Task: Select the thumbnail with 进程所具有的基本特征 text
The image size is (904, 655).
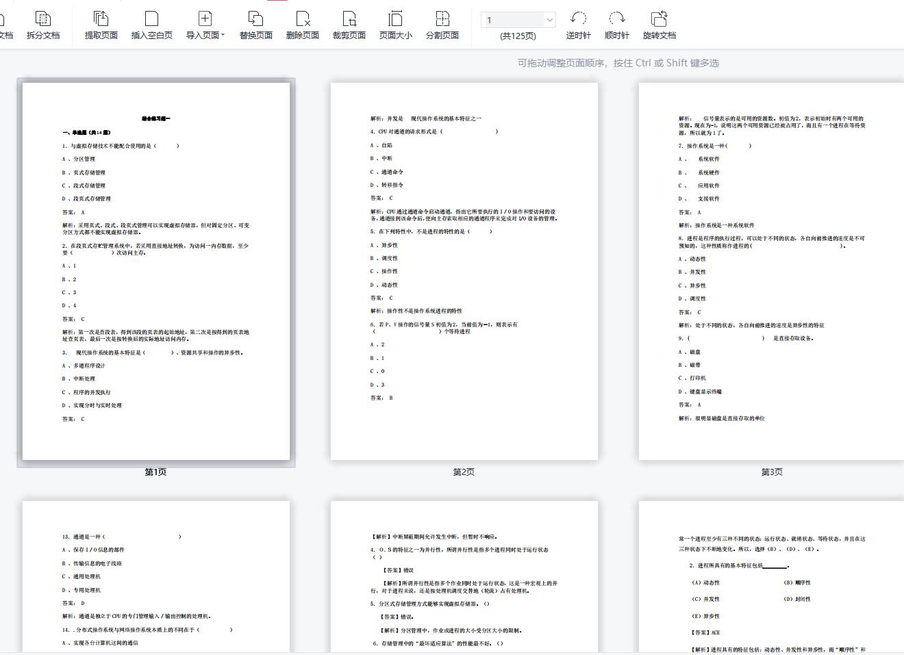Action: 771,576
